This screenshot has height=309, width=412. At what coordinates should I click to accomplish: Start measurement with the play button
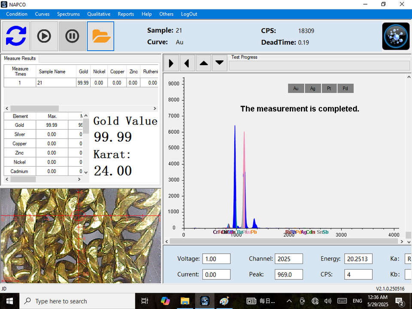[44, 36]
